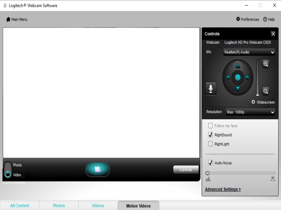This screenshot has height=210, width=281.
Task: Select the video record camera icon
Action: [x=98, y=169]
